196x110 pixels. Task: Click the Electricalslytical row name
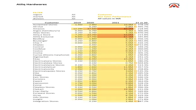(x=44, y=67)
